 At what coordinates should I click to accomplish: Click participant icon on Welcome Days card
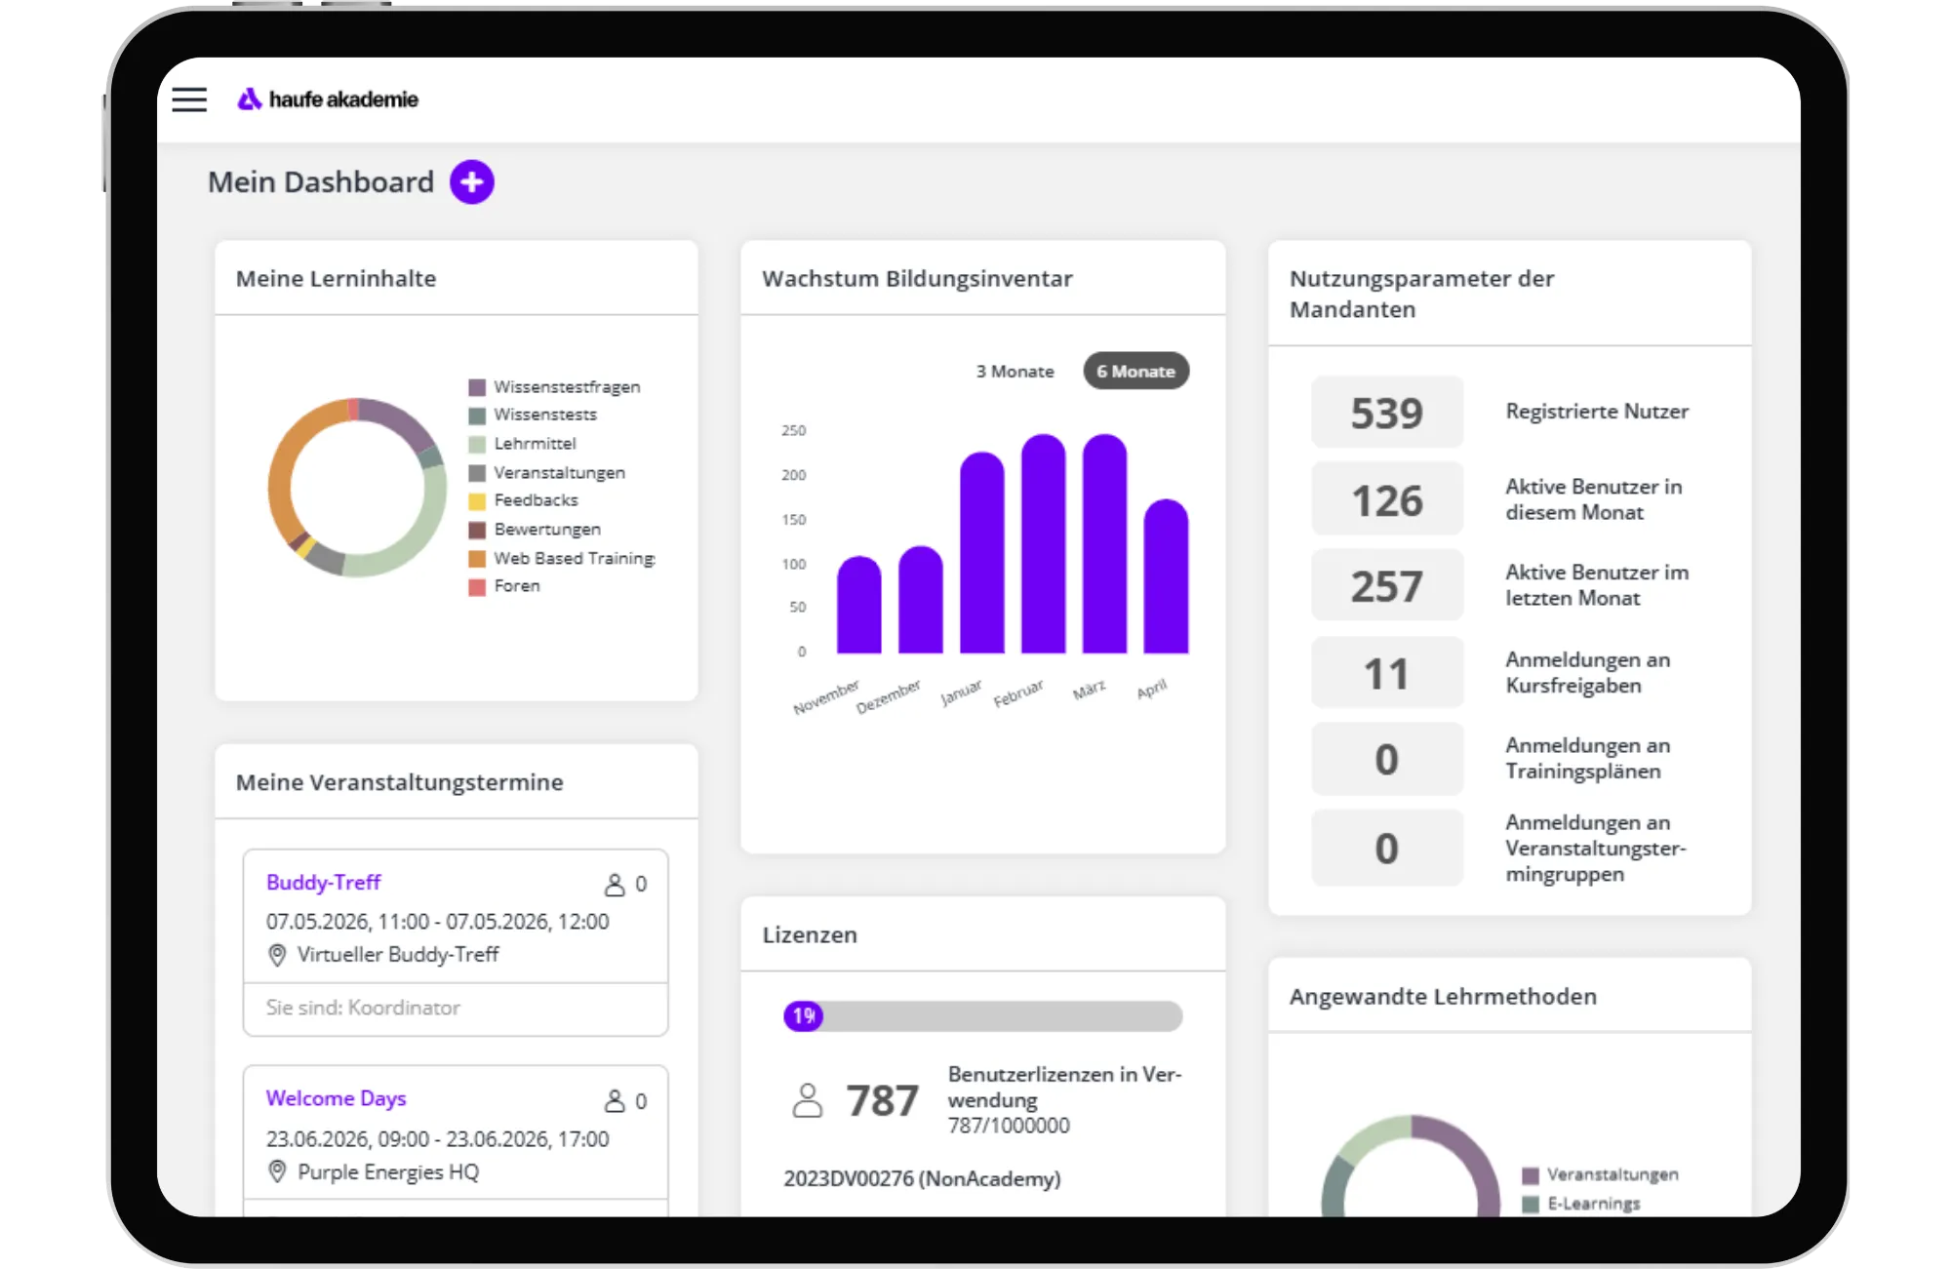615,1100
